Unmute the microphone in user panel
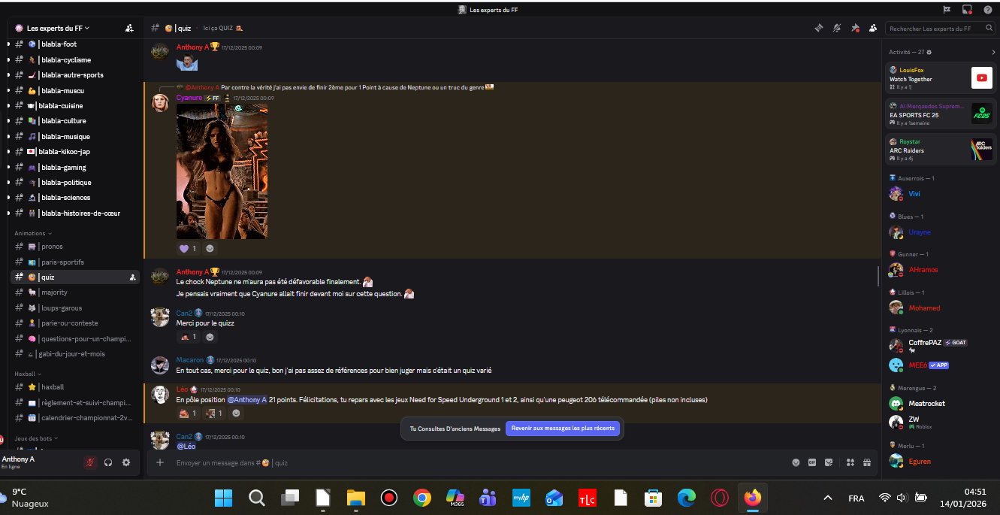The width and height of the screenshot is (1000, 515). (90, 462)
